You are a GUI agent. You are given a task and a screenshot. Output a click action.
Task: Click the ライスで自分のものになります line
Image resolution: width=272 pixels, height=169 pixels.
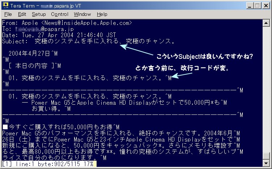pos(54,157)
